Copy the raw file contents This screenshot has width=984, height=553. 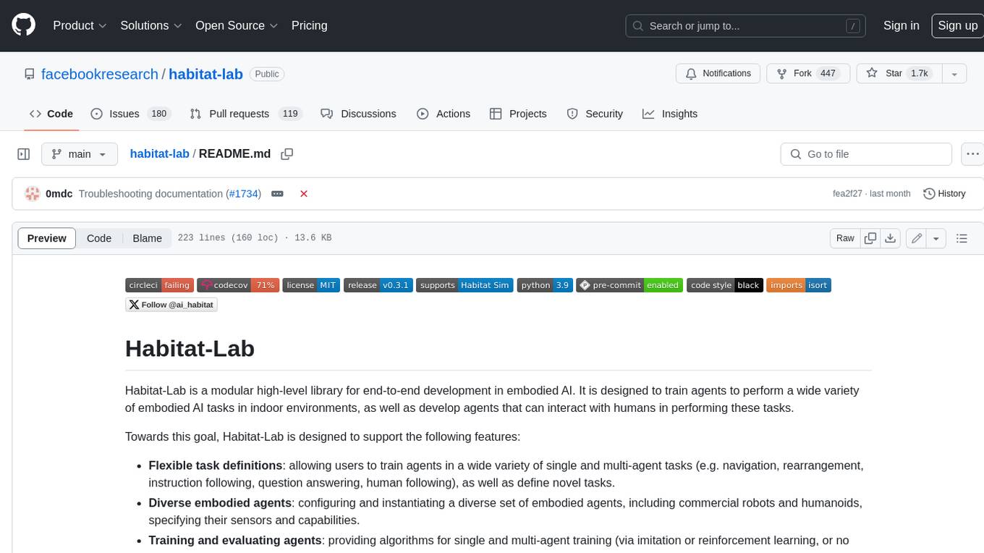(x=870, y=238)
